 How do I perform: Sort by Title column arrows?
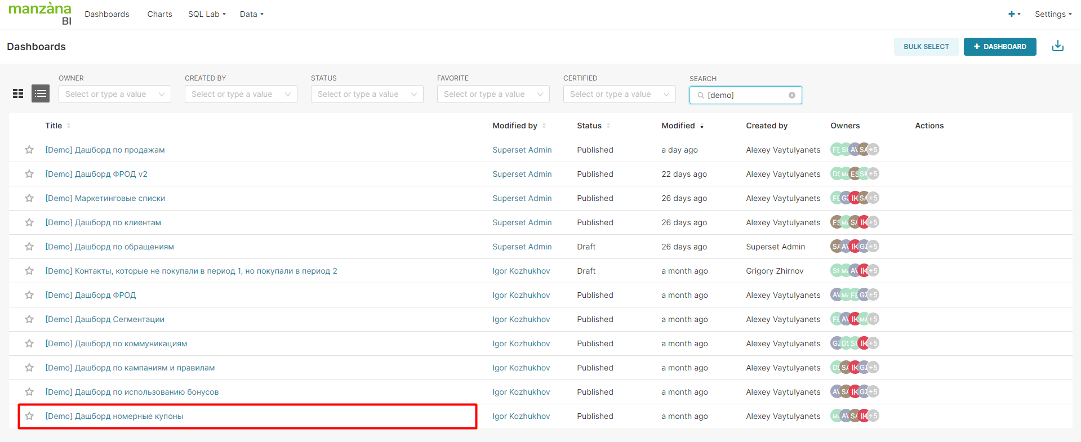point(69,126)
